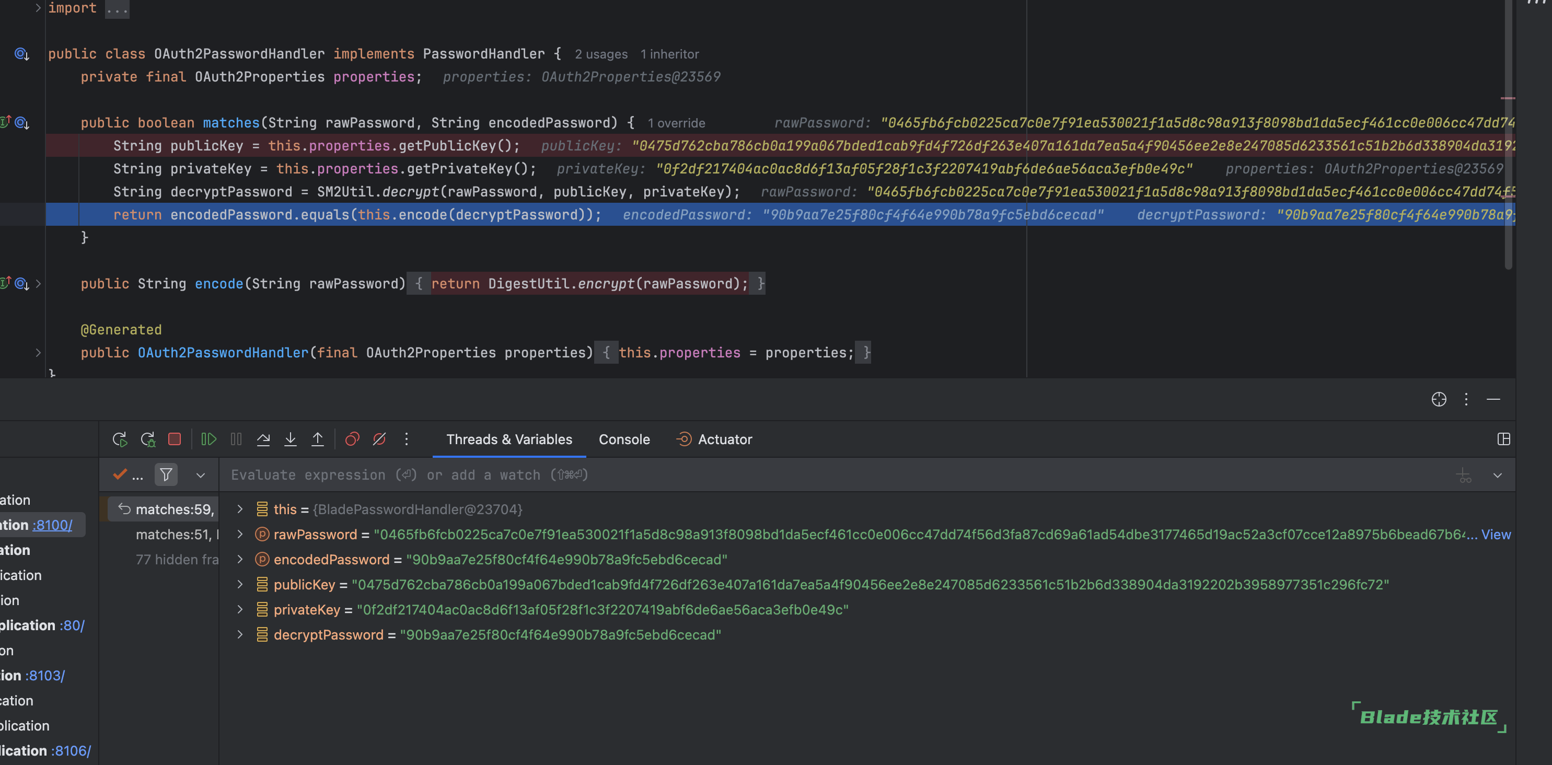
Task: Select the matches:59 stack frame
Action: [x=164, y=509]
